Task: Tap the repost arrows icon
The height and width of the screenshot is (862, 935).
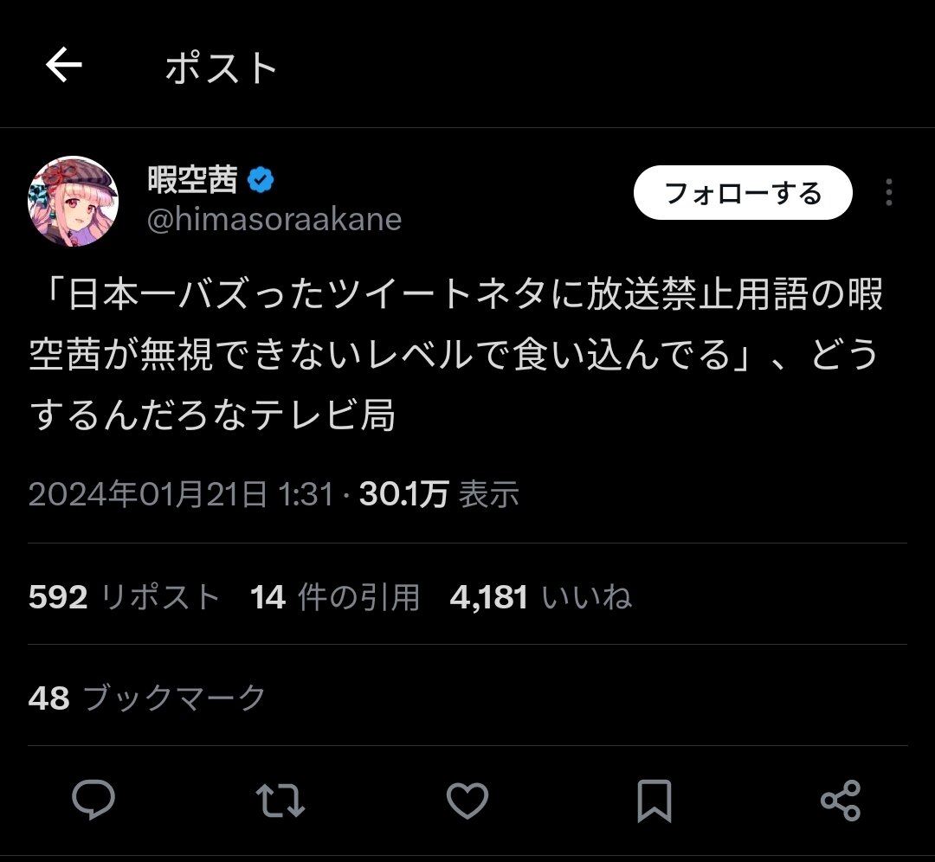Action: 281,801
